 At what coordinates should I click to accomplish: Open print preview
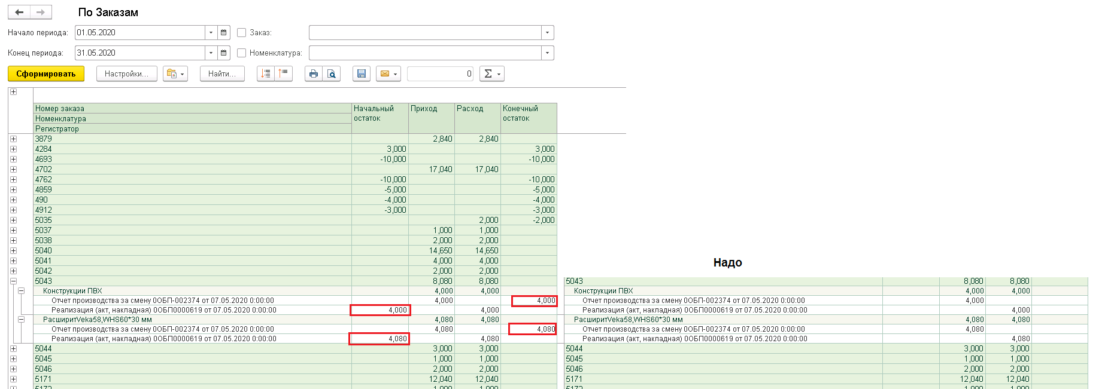click(x=331, y=73)
